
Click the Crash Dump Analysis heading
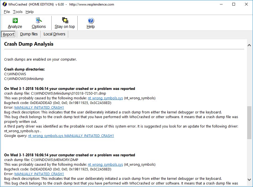pos(29,44)
